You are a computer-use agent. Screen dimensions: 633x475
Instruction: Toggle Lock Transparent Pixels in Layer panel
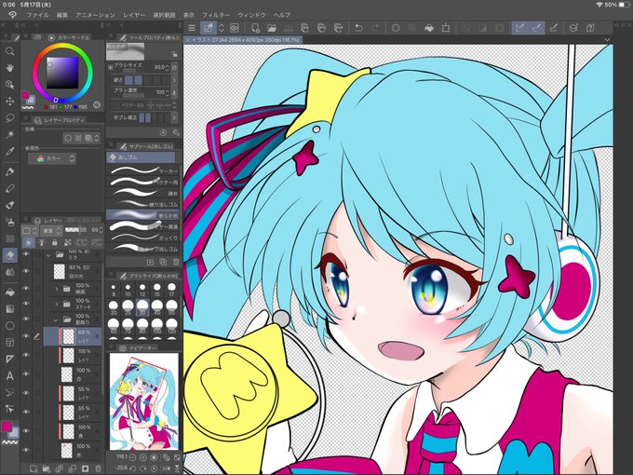pos(67,242)
